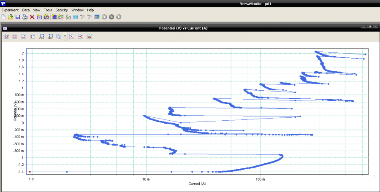Click the Tafel fit crossed lines icon

(x=81, y=36)
